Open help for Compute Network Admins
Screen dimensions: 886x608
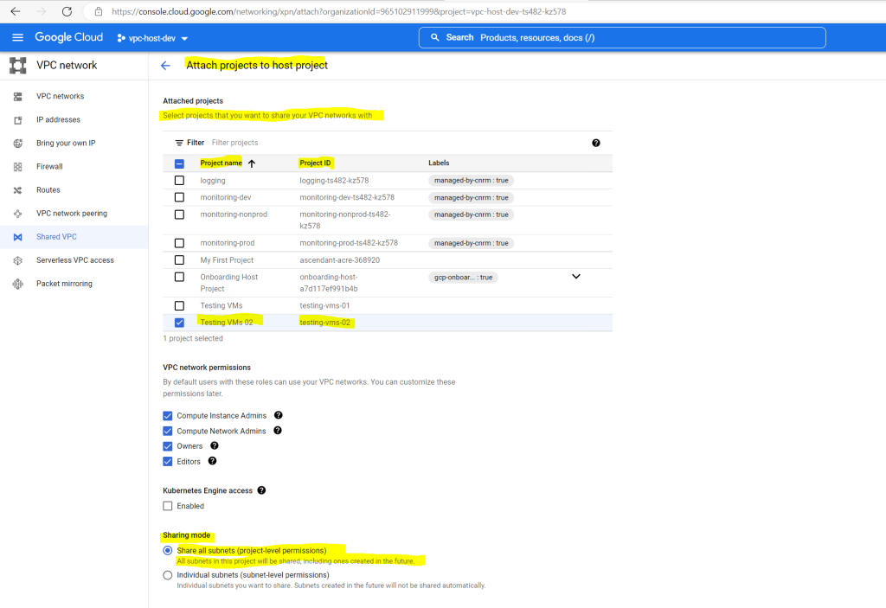tap(278, 430)
